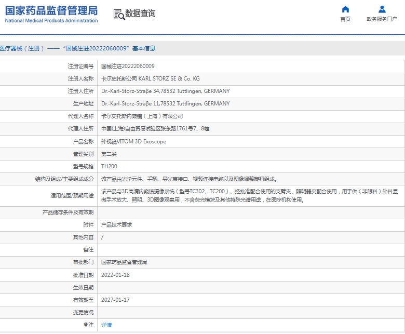Click the 变更情况 label
This screenshot has width=405, height=334.
click(83, 313)
